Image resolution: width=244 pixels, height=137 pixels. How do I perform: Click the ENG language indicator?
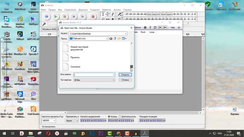pos(220,134)
